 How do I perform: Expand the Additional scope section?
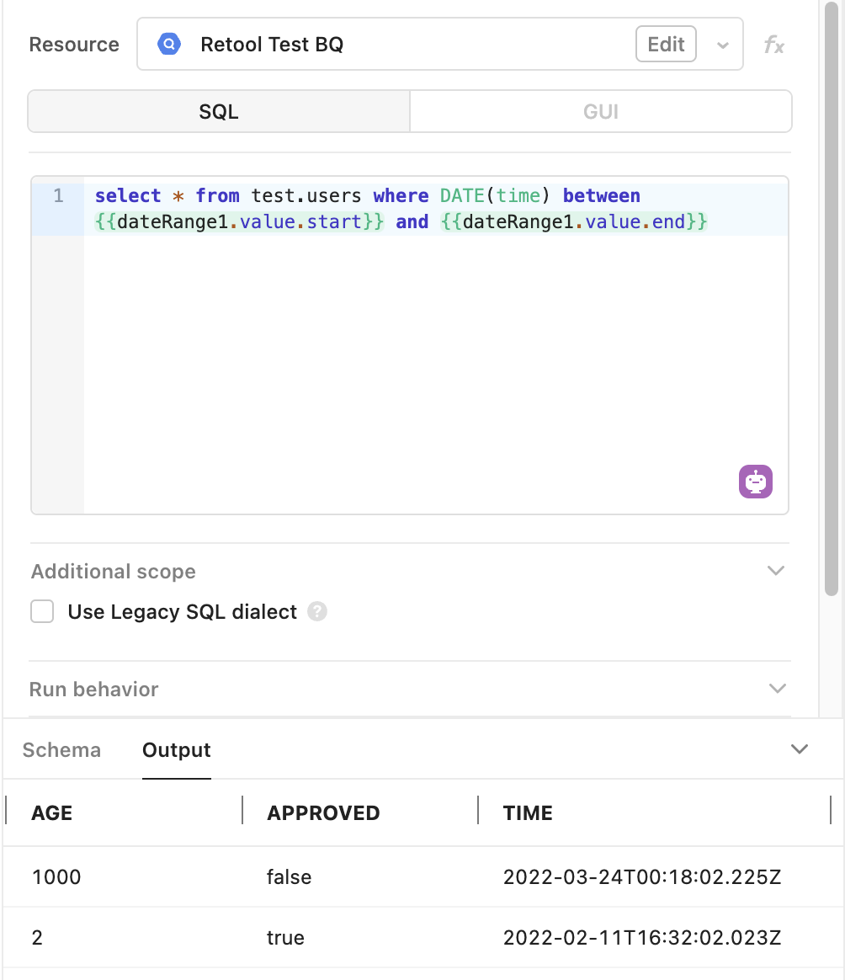click(x=776, y=571)
